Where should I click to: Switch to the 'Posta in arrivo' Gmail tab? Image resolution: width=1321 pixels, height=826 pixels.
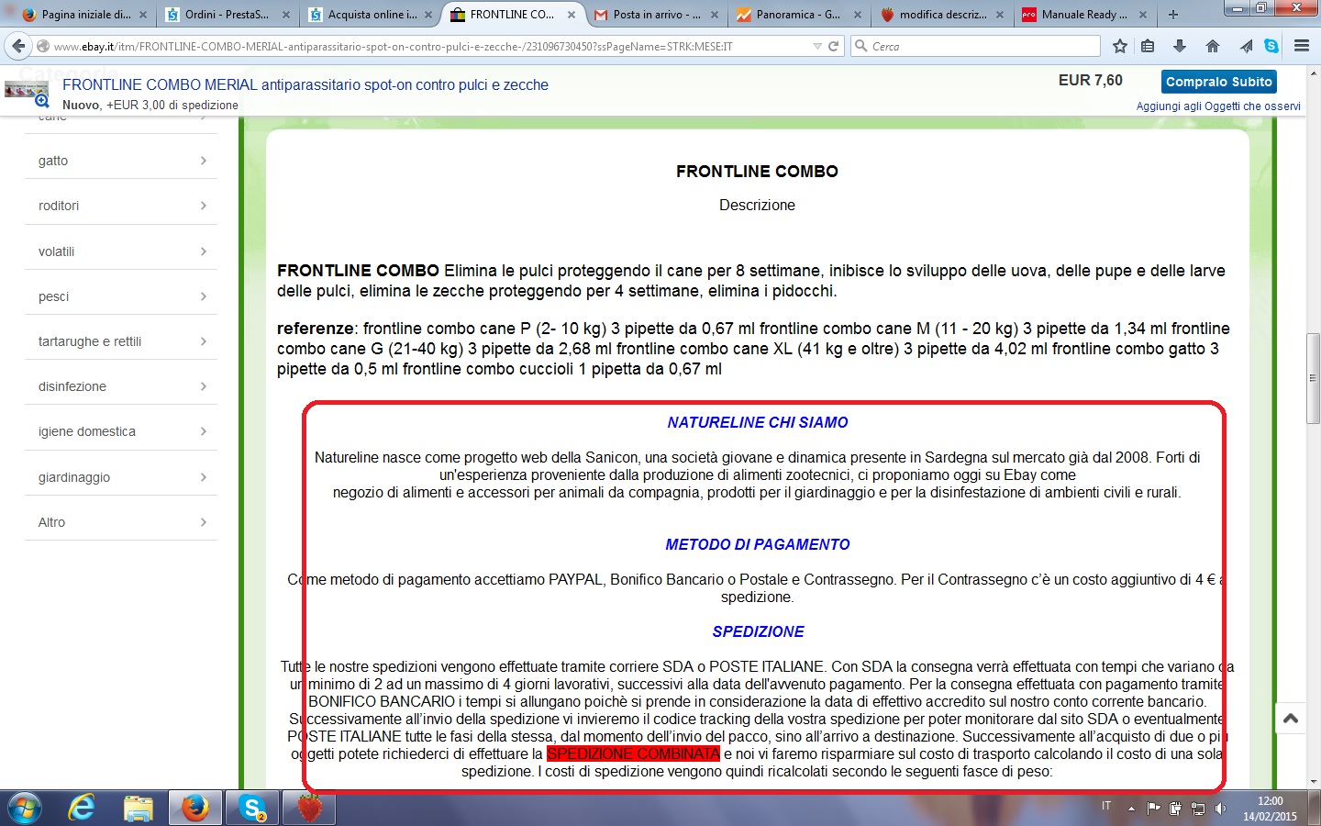point(656,15)
